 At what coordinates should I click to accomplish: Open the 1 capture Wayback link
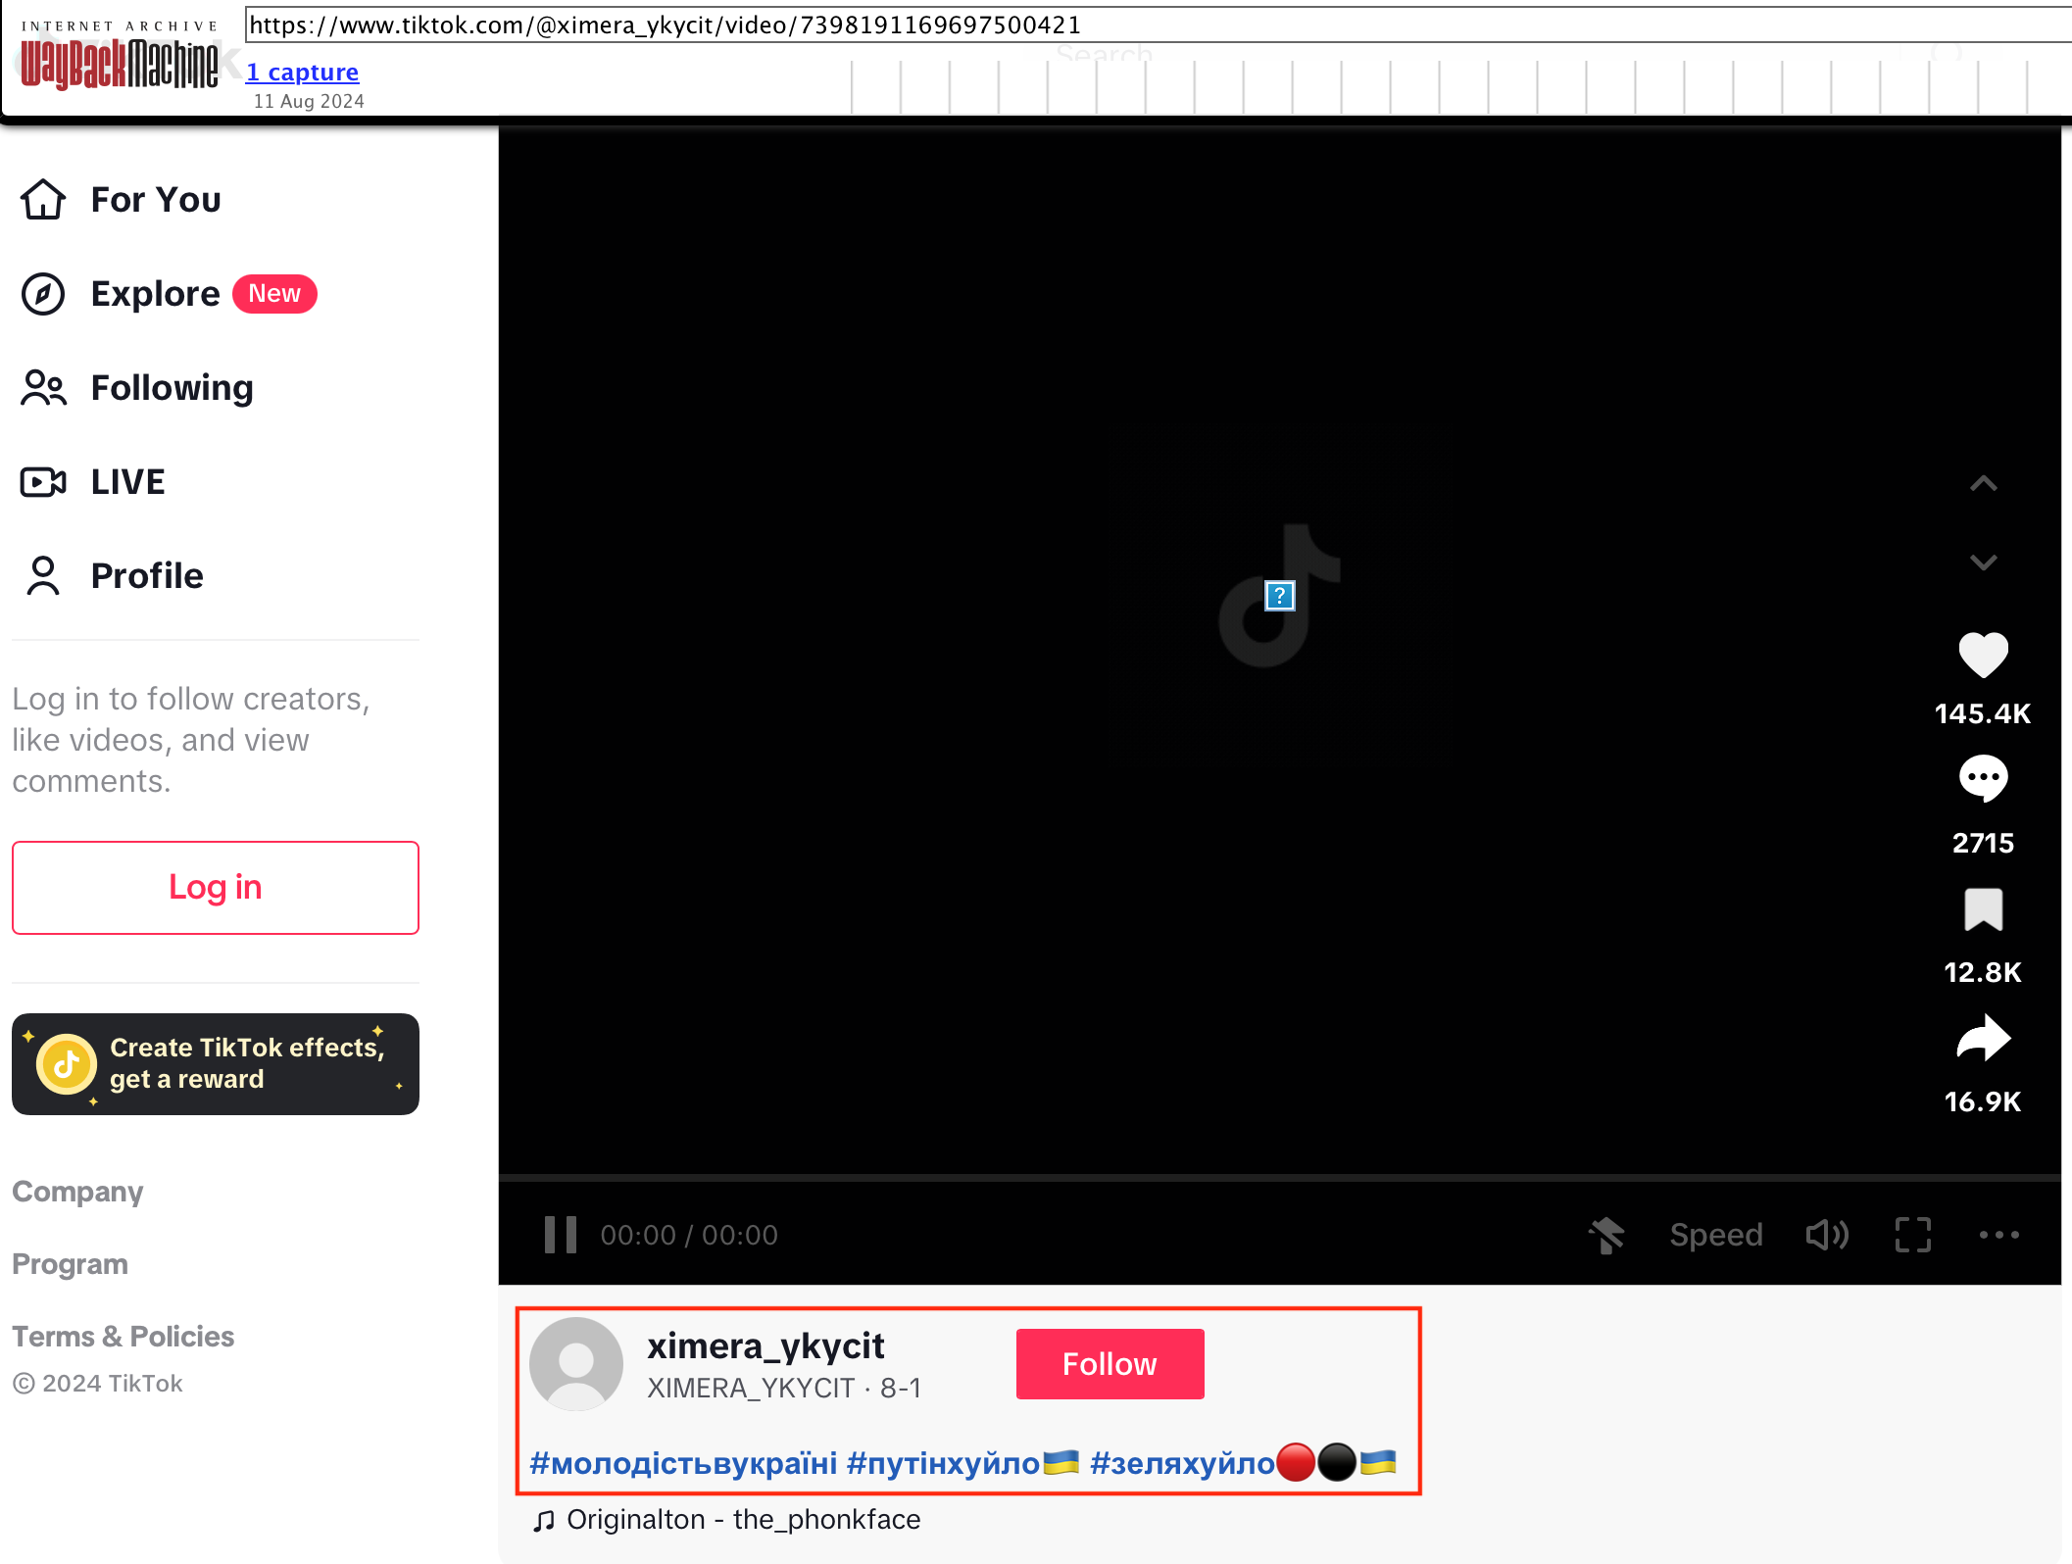302,73
